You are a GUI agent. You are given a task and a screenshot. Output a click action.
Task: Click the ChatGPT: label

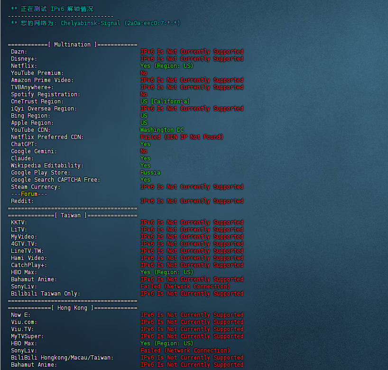pos(24,144)
